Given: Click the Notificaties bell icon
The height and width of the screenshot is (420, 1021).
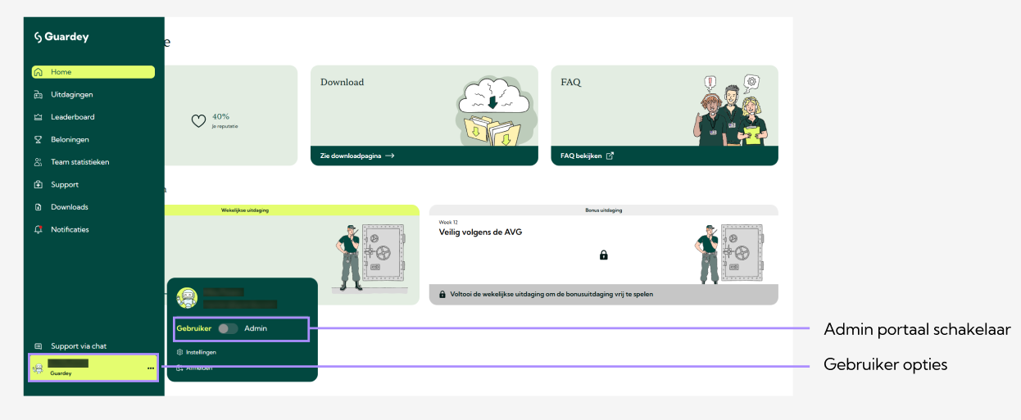Looking at the screenshot, I should (39, 230).
